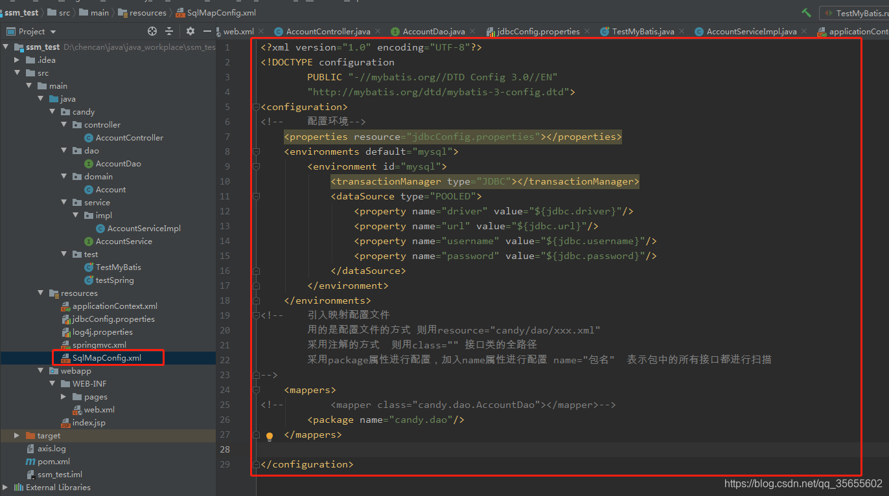Click the TestMyBatis class icon in the tree
The image size is (889, 496).
(x=89, y=267)
